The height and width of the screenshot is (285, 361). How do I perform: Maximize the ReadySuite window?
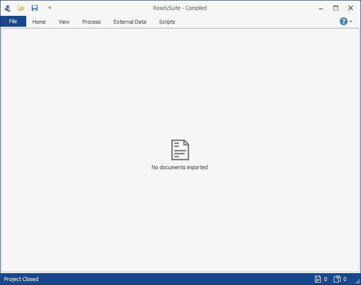point(336,8)
